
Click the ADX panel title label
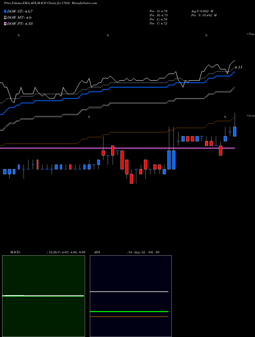[x=97, y=252]
